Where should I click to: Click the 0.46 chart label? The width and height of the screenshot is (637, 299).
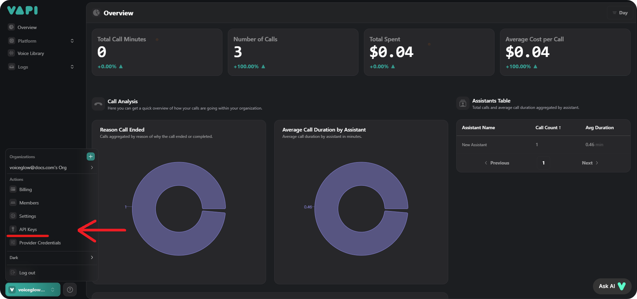click(308, 207)
